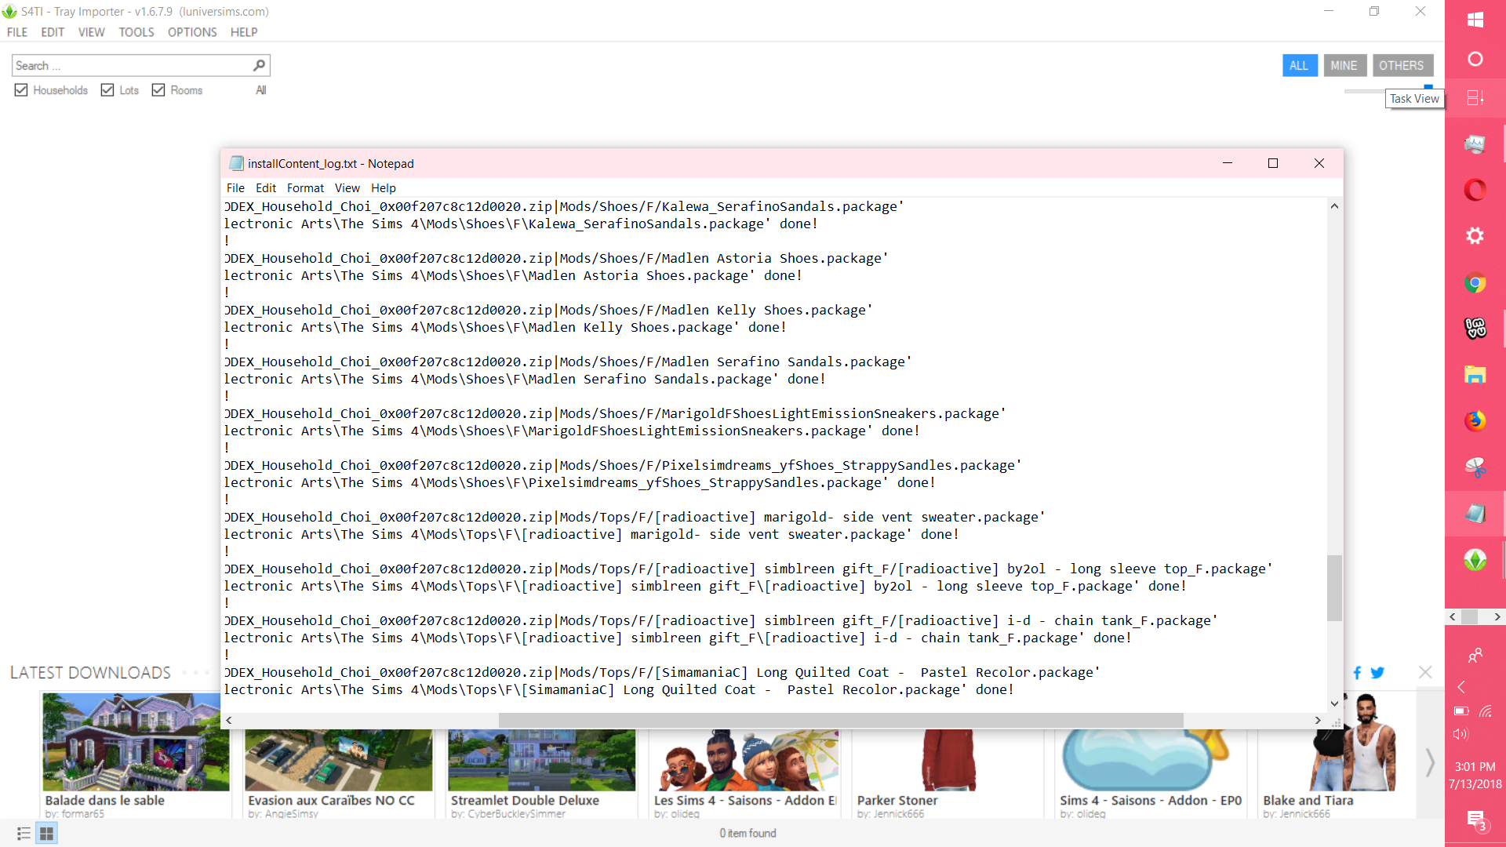
Task: Open S4TI VIEW menu
Action: tap(91, 32)
